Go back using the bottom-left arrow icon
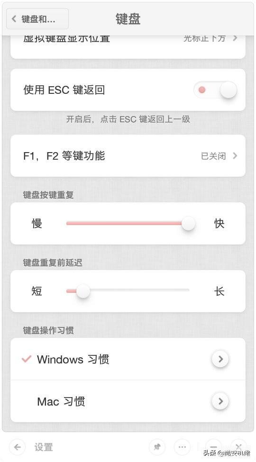 pos(18,447)
